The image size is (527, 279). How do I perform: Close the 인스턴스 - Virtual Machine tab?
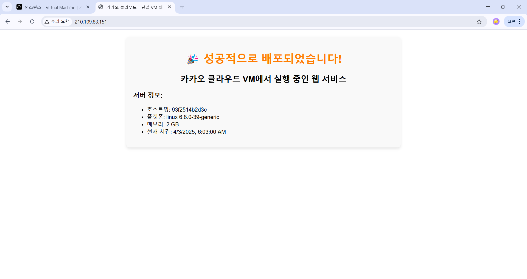(x=88, y=7)
